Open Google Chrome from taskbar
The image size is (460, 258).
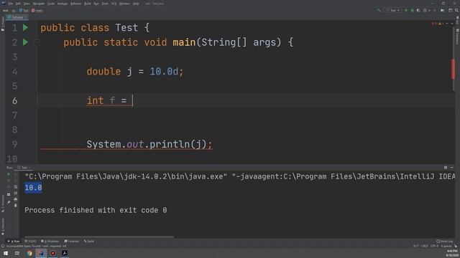29,253
